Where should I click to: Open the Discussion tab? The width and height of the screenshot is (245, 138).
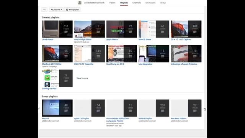coord(150,3)
